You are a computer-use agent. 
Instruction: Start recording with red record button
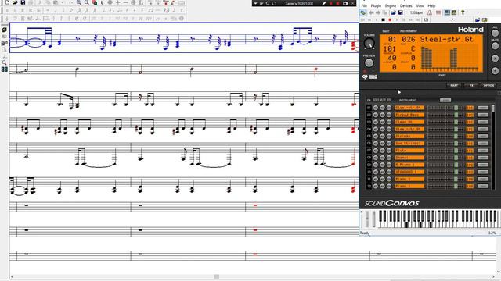390,20
